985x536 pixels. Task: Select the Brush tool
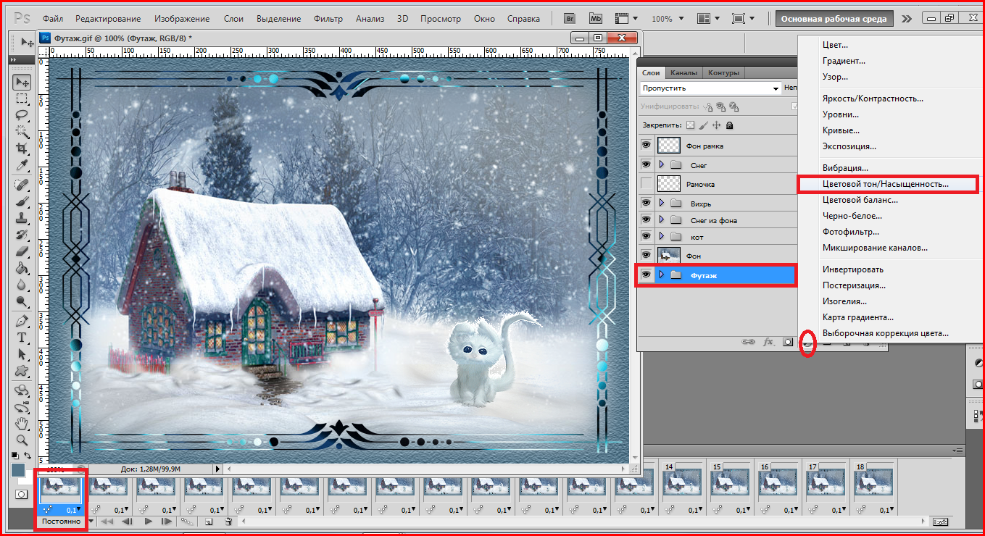click(x=22, y=201)
